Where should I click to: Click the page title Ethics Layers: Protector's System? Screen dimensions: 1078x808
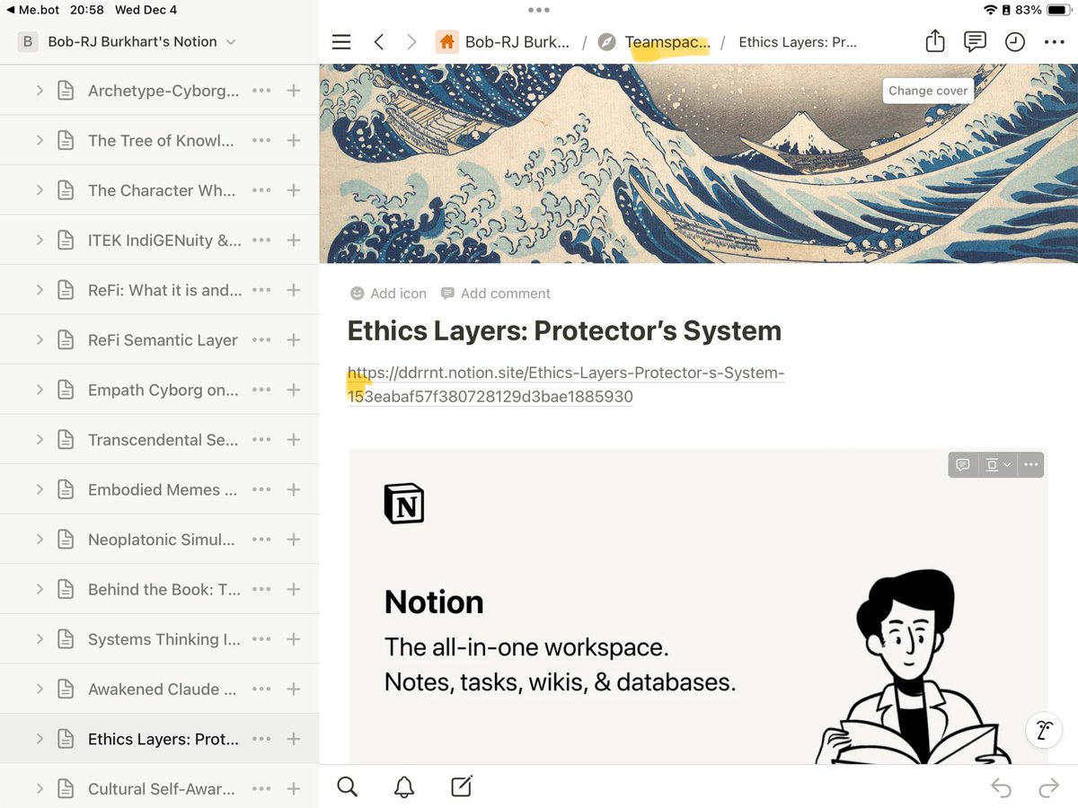click(x=564, y=330)
